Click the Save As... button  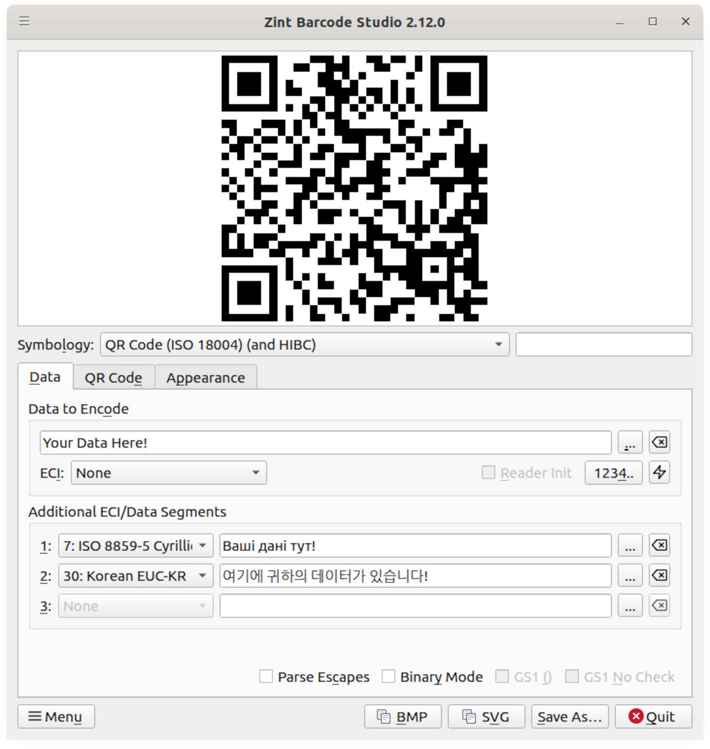(x=570, y=716)
